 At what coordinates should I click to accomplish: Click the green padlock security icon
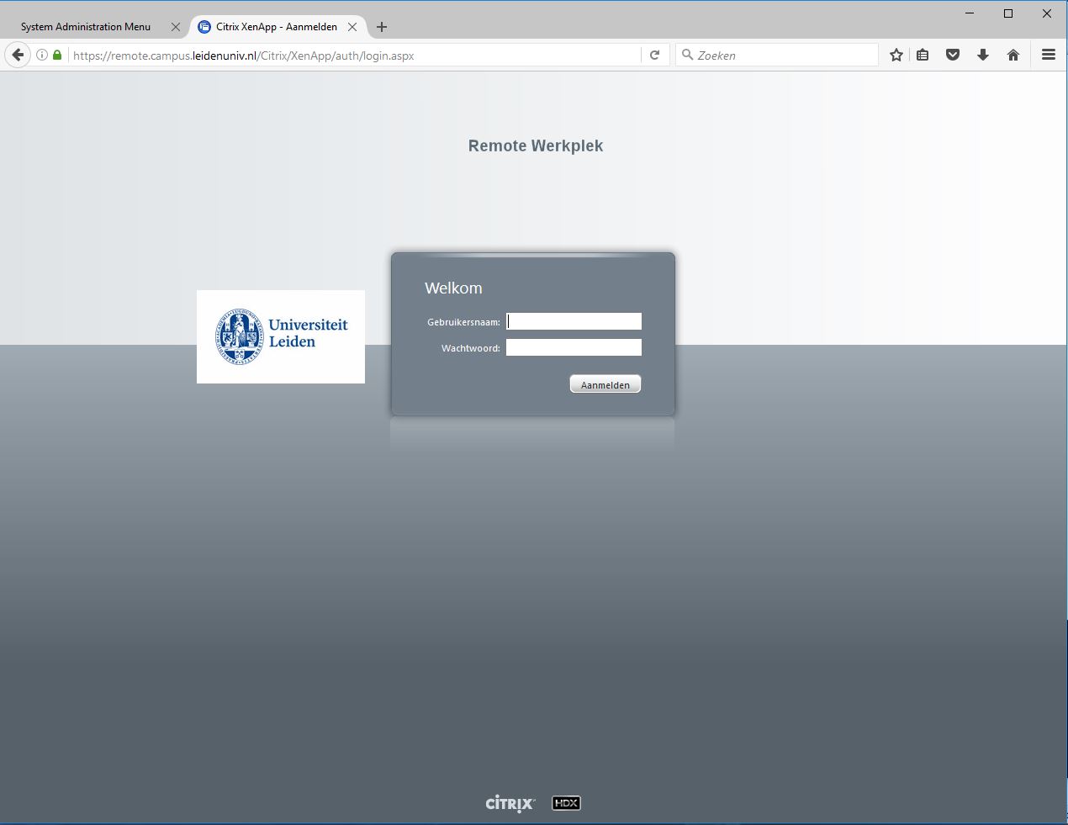57,56
